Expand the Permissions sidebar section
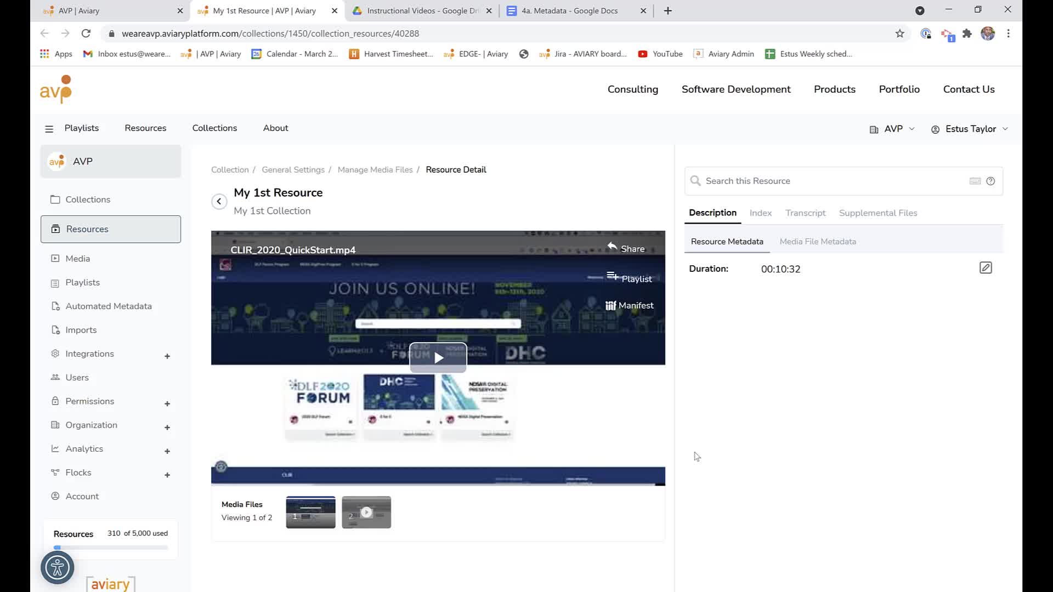The height and width of the screenshot is (592, 1053). (167, 404)
